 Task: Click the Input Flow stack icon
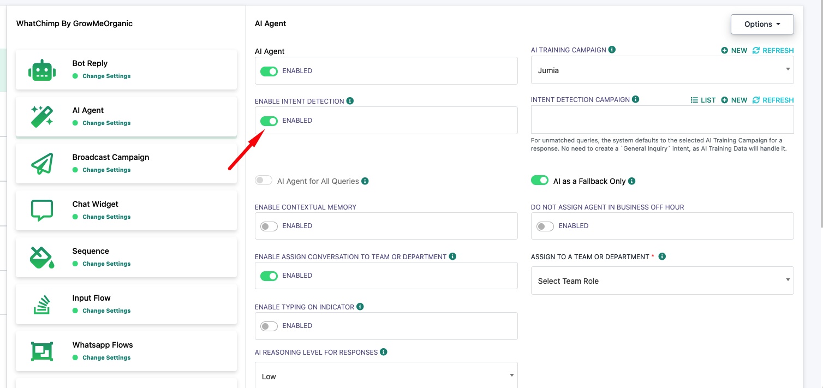point(42,305)
